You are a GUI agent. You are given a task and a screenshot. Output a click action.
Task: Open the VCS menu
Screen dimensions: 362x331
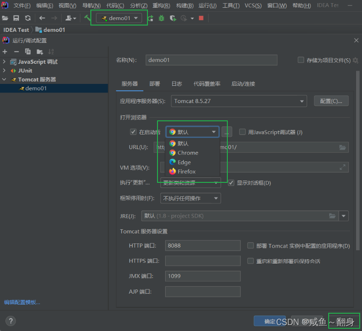[253, 5]
